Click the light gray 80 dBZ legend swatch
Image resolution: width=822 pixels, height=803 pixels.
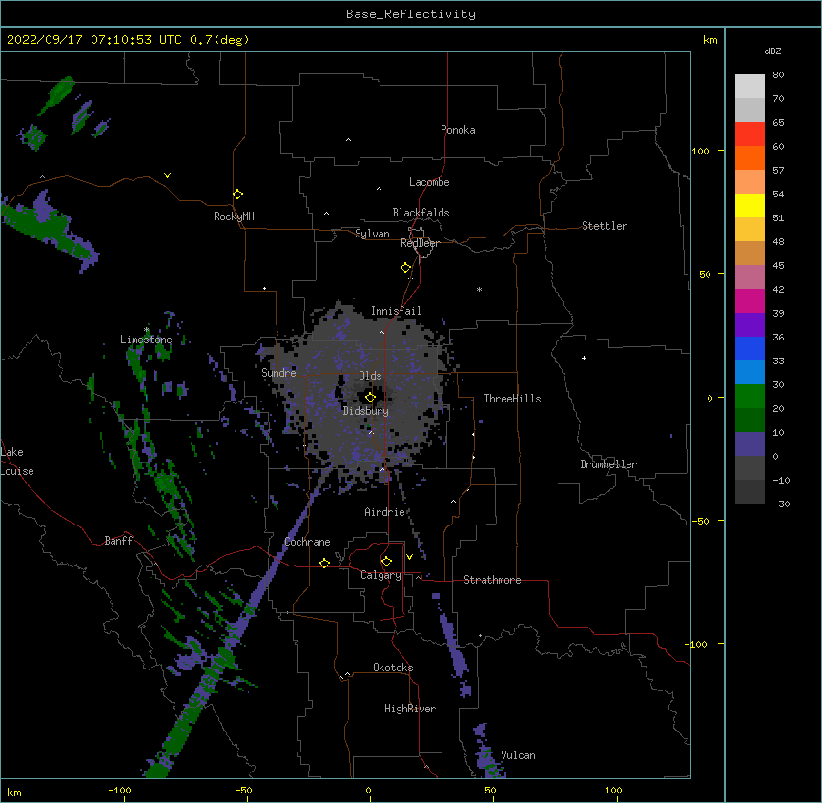(750, 87)
